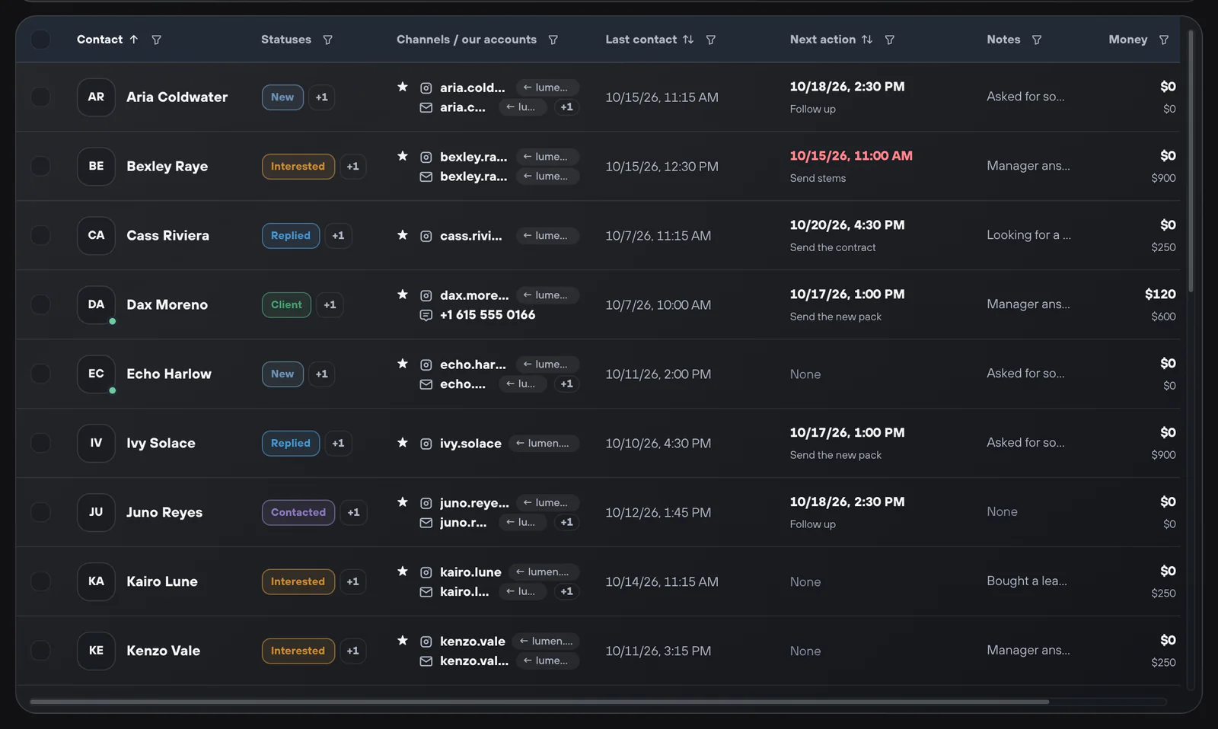1218x729 pixels.
Task: Click the Contact column header
Action: (100, 40)
